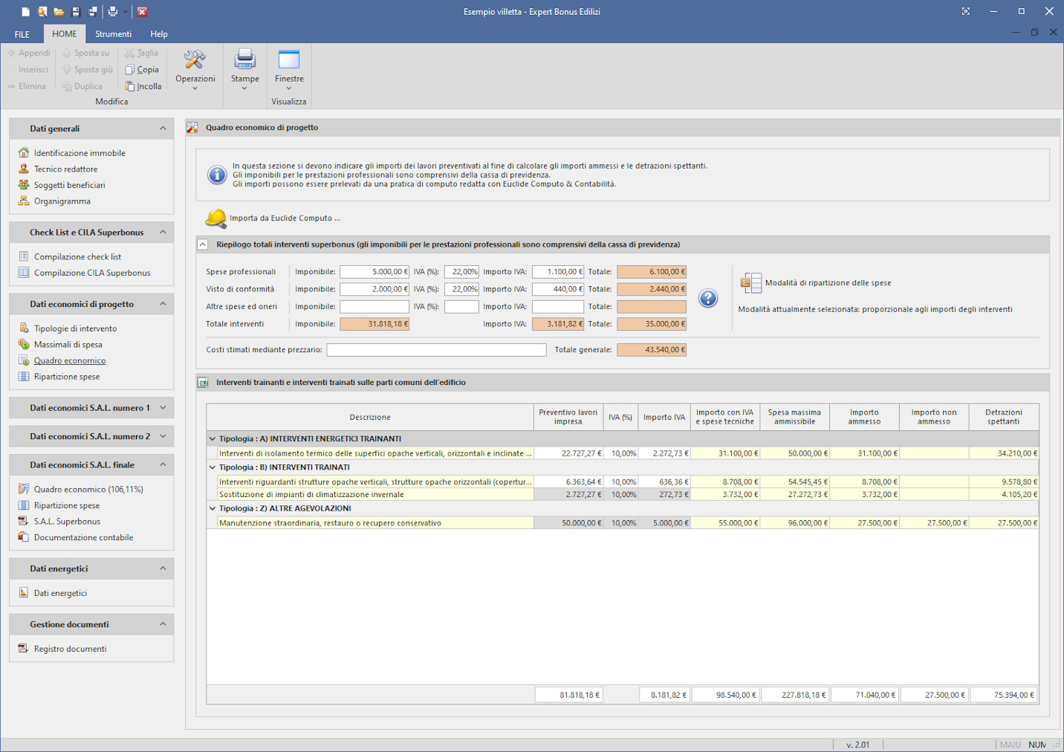Collapse the Dati generali panel
1064x752 pixels.
point(163,129)
